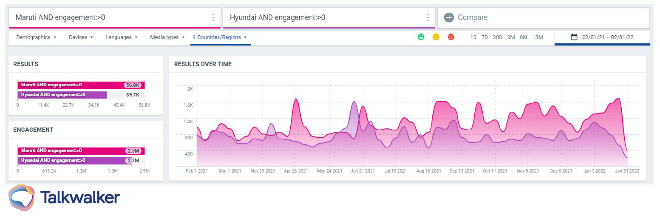
Task: Click the Nov 8 2021 axis label
Action: tap(528, 171)
